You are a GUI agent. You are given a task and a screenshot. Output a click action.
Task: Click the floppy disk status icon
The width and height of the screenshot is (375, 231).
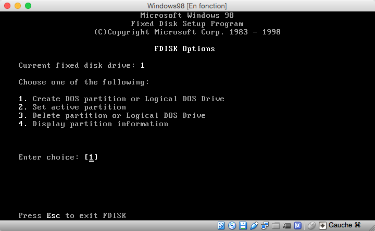tap(243, 225)
